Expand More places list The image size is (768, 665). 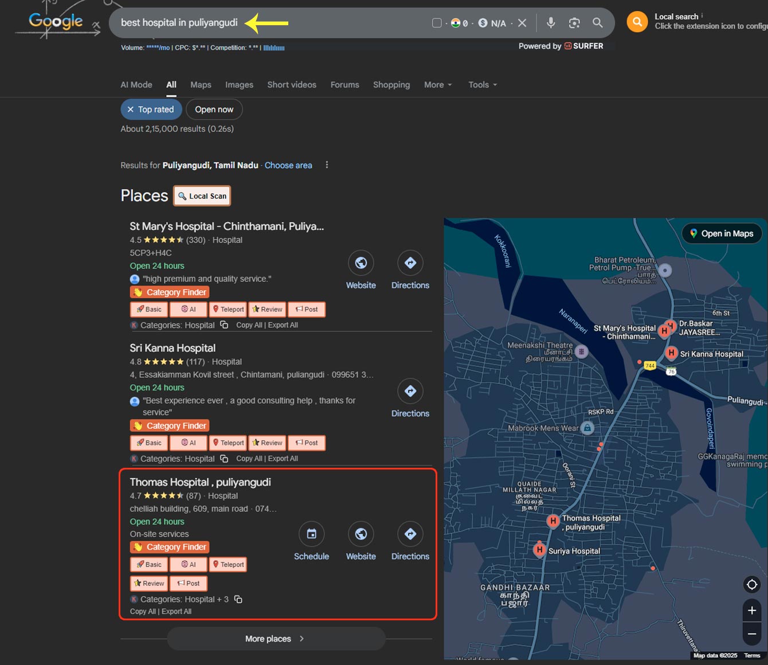(x=275, y=639)
